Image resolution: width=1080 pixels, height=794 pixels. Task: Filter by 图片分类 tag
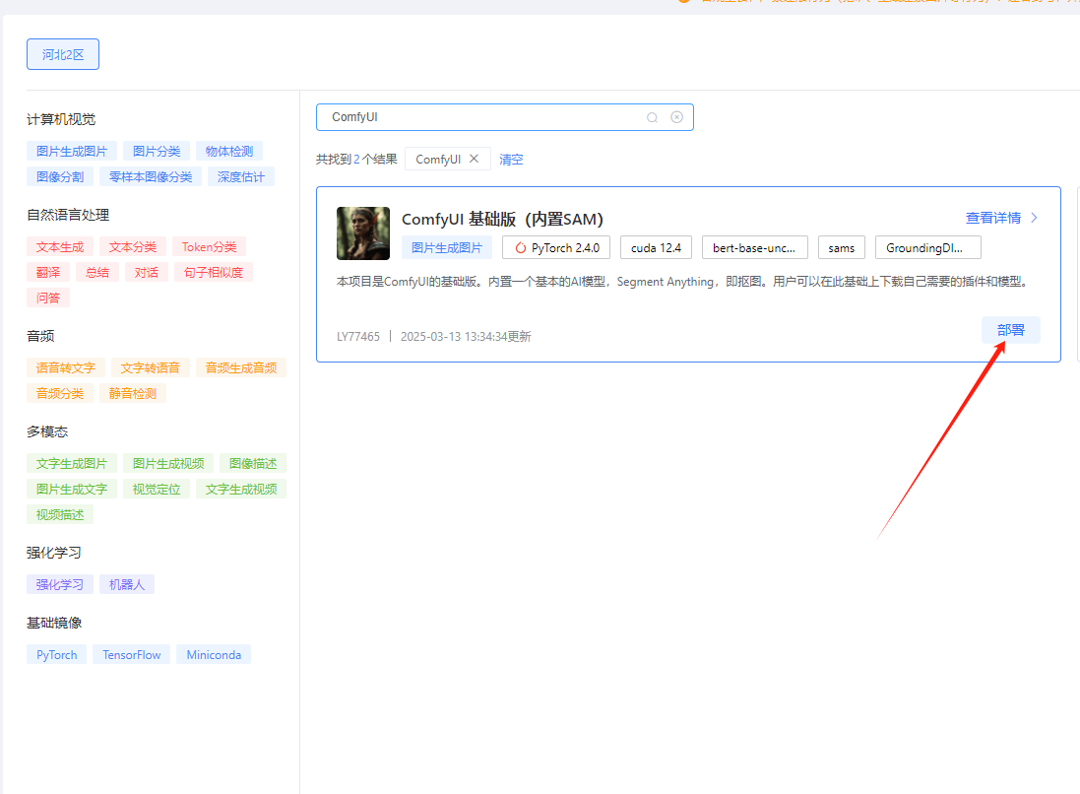[157, 151]
